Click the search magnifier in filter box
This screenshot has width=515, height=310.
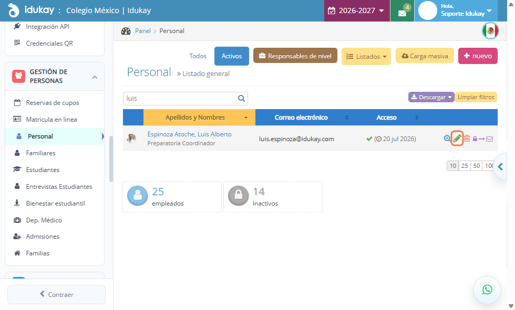[x=241, y=98]
